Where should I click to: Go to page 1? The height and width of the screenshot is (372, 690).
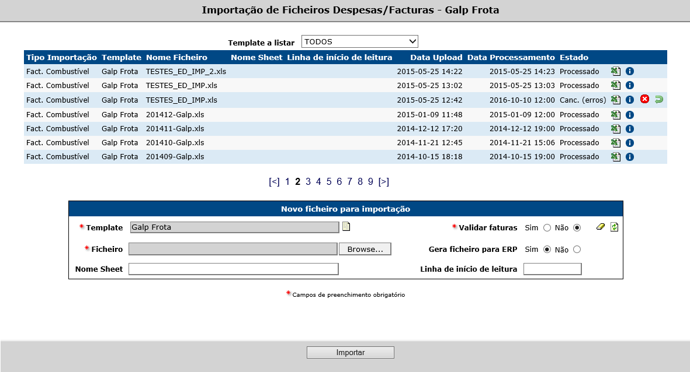tap(287, 182)
